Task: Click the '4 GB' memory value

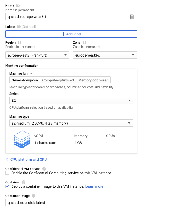Action: coord(78,143)
